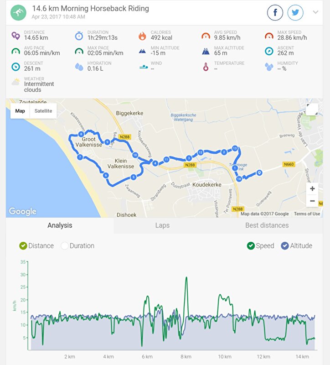Click the Google logo on map
The image size is (330, 365).
click(23, 211)
